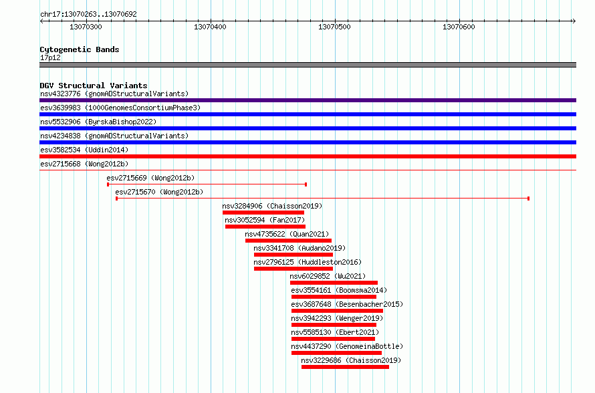595x393 pixels.
Task: Click the esv2715669 thin red span line
Action: [x=207, y=184]
